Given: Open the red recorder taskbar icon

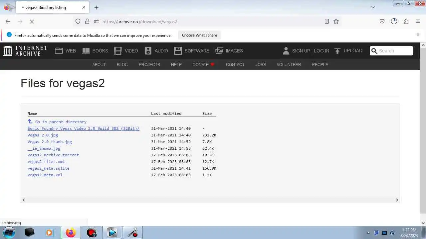Looking at the screenshot, I should click(91, 232).
